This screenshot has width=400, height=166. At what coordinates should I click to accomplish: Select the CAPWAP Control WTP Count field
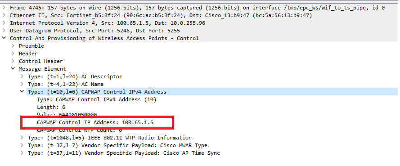coord(79,130)
